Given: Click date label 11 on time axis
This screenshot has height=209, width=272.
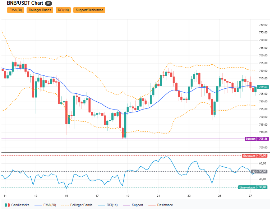Looking at the screenshot, I should pyautogui.click(x=5, y=196).
